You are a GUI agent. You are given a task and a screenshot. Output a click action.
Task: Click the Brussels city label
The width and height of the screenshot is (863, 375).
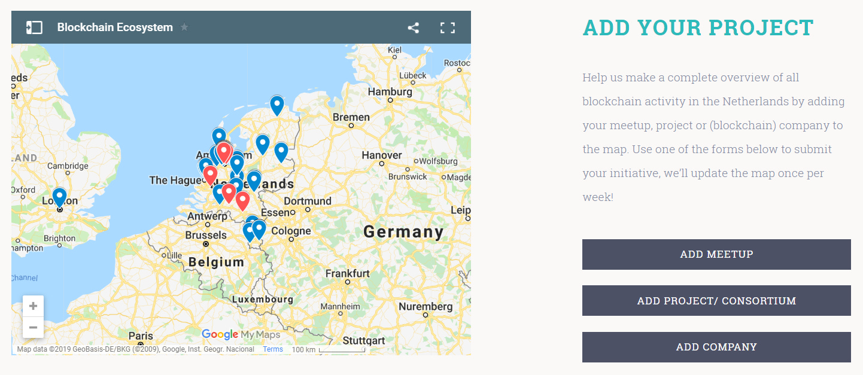206,235
